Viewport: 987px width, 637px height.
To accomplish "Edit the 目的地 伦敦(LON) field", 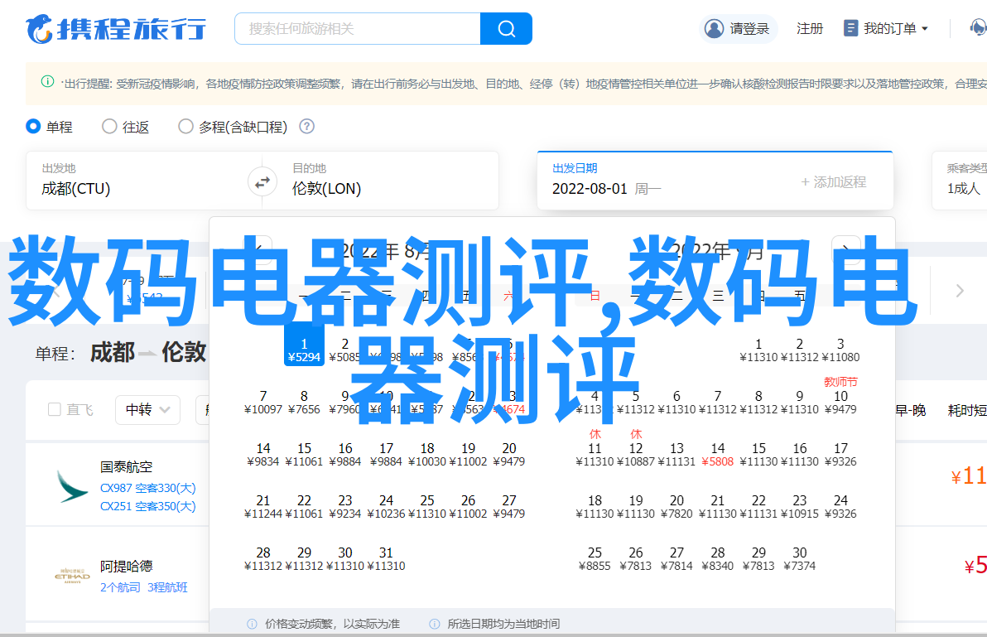I will pyautogui.click(x=388, y=180).
